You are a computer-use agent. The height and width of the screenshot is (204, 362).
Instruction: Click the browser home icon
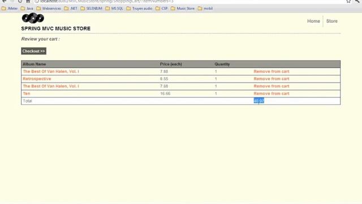(28, 1)
